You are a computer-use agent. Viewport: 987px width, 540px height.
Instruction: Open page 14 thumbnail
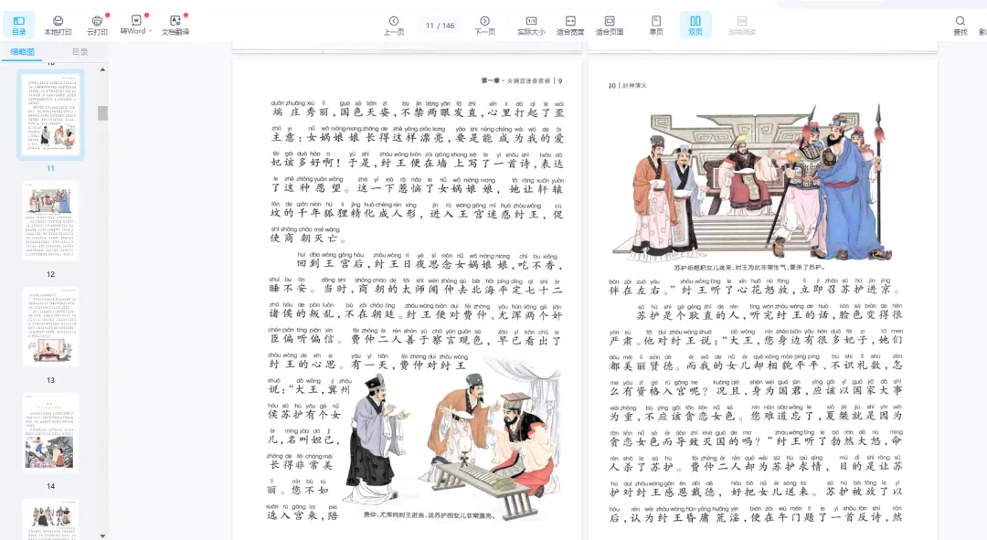pyautogui.click(x=51, y=432)
